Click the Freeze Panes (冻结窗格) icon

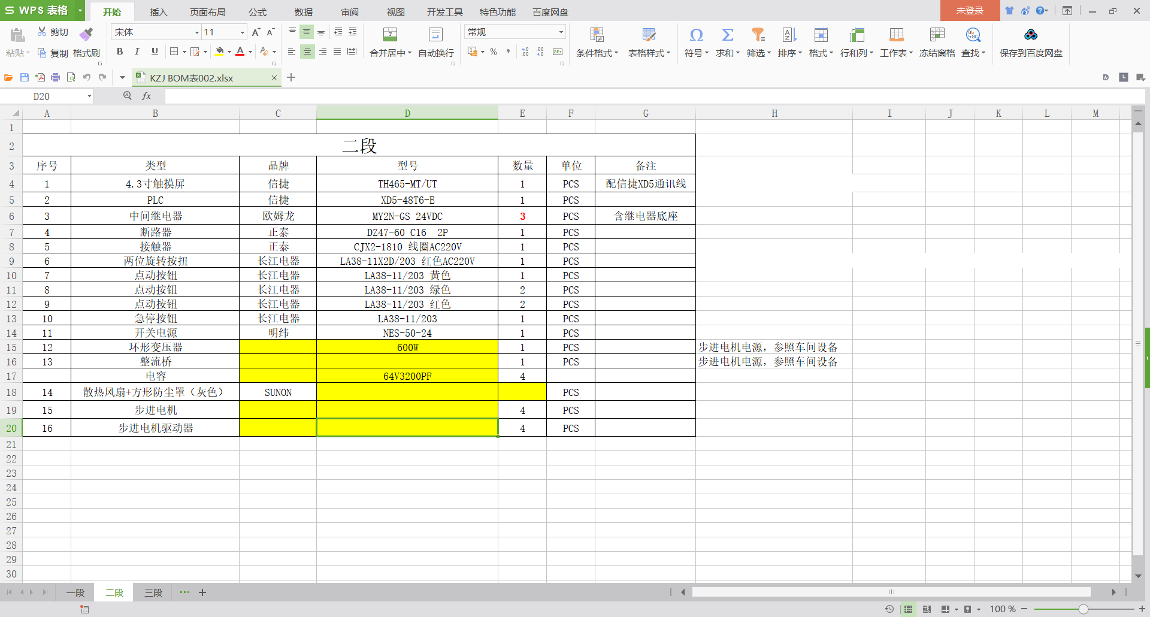[937, 35]
